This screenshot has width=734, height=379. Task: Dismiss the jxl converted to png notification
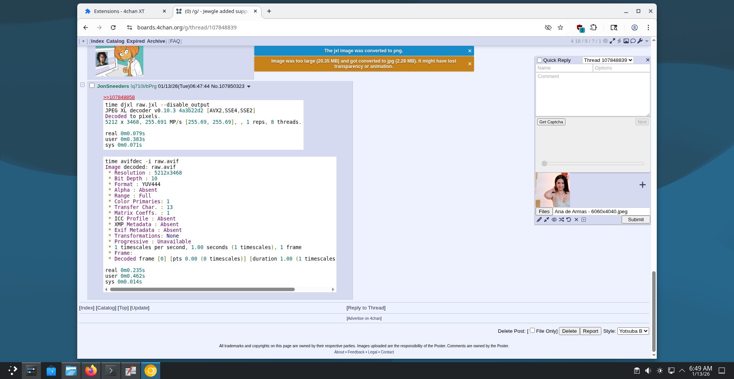pos(470,51)
